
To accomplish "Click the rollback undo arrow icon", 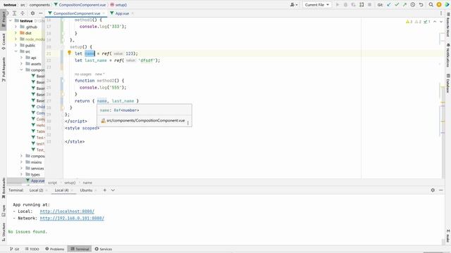I will click(x=421, y=5).
